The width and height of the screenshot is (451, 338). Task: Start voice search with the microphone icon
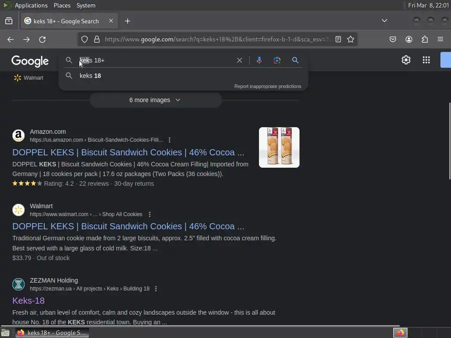(259, 60)
